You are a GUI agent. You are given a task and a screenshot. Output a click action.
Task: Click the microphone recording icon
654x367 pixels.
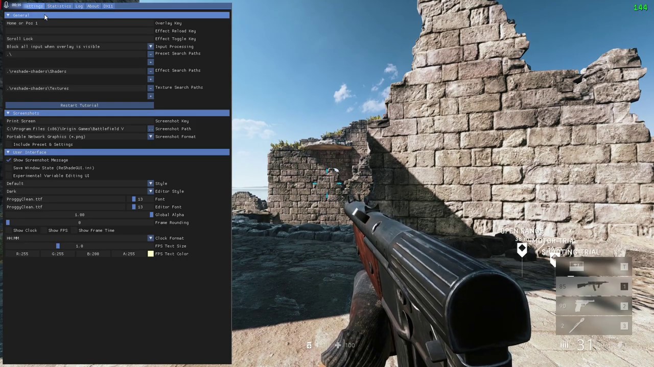[x=6, y=6]
